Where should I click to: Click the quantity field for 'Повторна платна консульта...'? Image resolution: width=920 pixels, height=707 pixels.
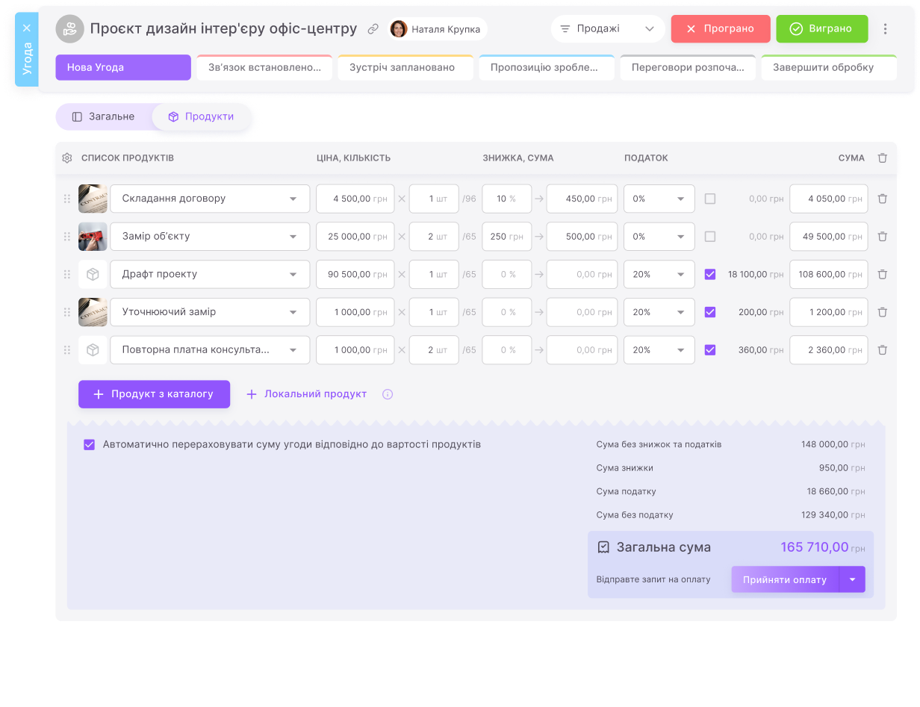coord(434,349)
